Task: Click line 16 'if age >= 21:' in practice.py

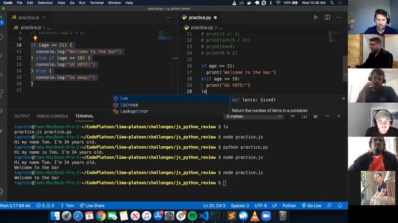Action: (x=218, y=66)
